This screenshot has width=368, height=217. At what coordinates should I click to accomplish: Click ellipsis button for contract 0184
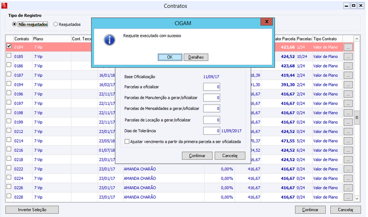point(348,47)
